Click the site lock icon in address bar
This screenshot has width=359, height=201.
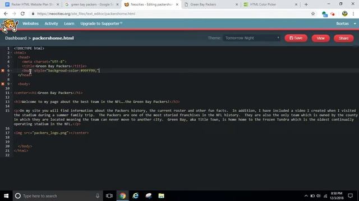(33, 13)
